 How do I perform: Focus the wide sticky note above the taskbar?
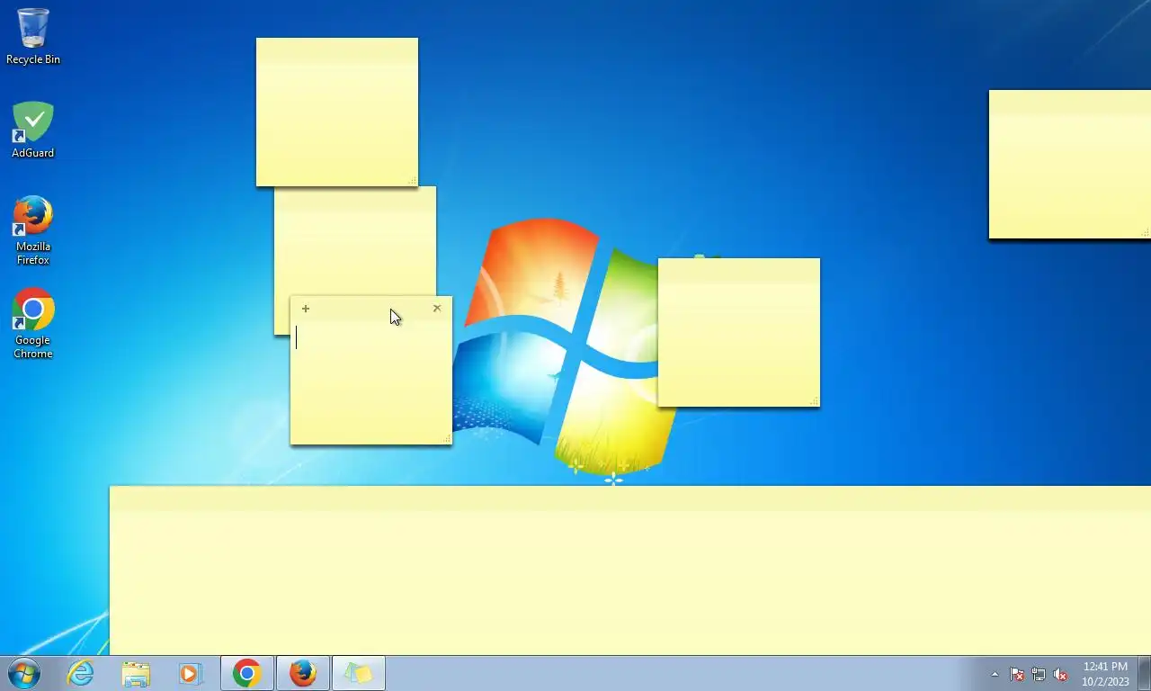(x=629, y=570)
